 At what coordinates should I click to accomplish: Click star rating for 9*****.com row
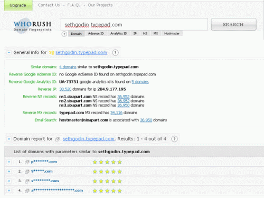pyautogui.click(x=107, y=172)
